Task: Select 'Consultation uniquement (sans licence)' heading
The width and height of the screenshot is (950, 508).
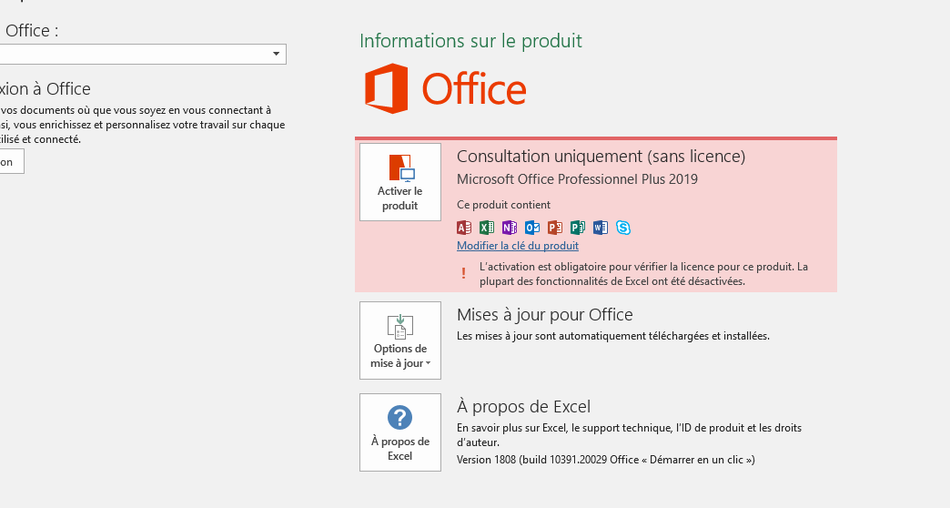Action: tap(601, 157)
